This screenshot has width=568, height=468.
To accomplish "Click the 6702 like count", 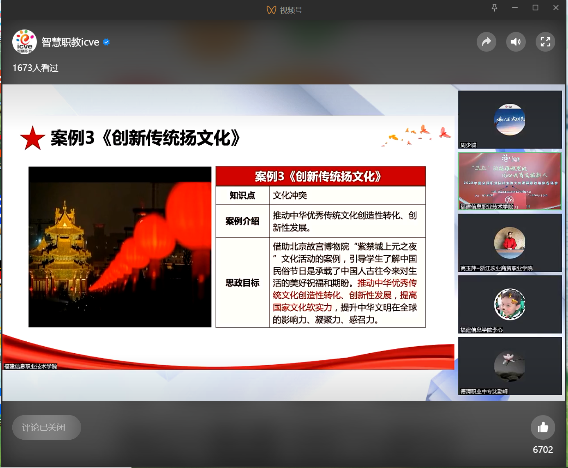I will pos(543,450).
